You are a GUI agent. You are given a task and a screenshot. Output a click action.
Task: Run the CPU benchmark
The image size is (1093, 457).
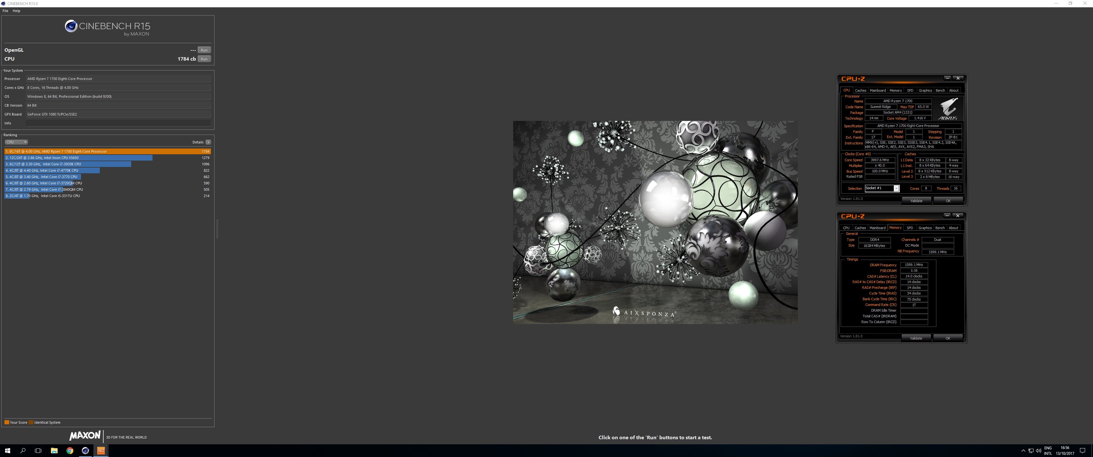tap(204, 59)
